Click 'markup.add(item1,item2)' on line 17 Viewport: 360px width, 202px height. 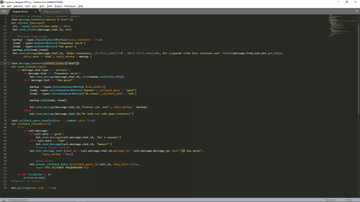(30, 50)
